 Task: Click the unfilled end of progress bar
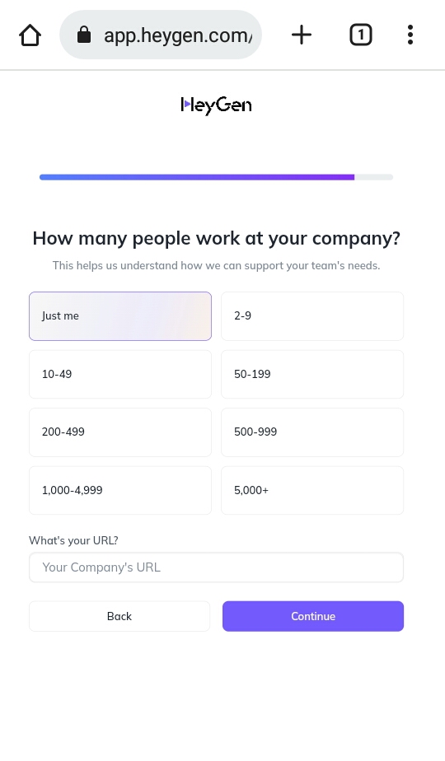pyautogui.click(x=373, y=177)
